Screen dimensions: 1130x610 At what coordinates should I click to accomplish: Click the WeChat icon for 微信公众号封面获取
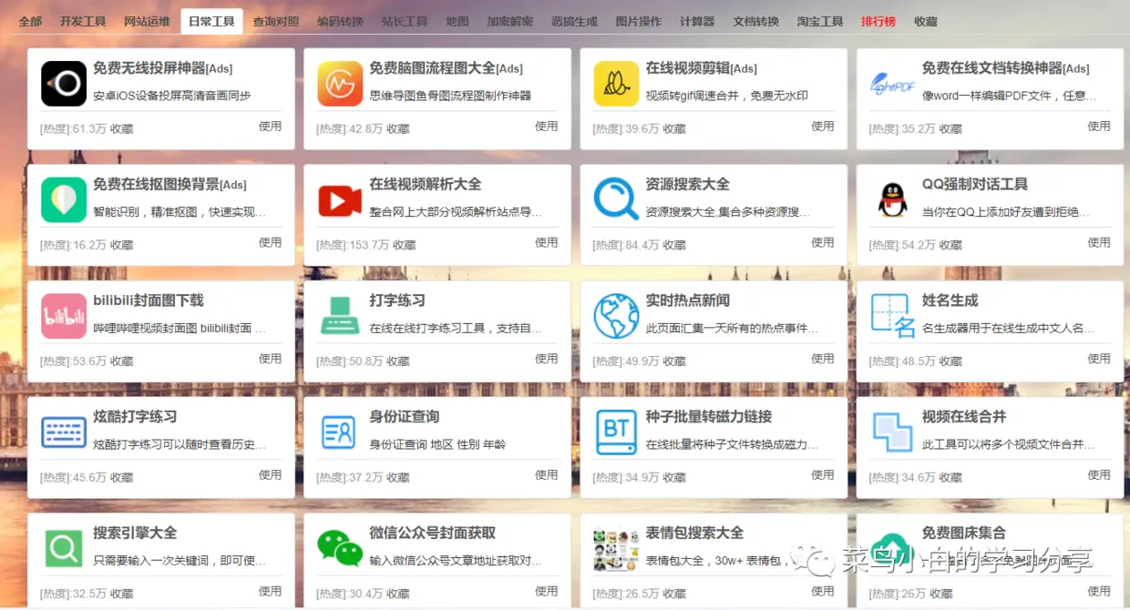[x=340, y=549]
